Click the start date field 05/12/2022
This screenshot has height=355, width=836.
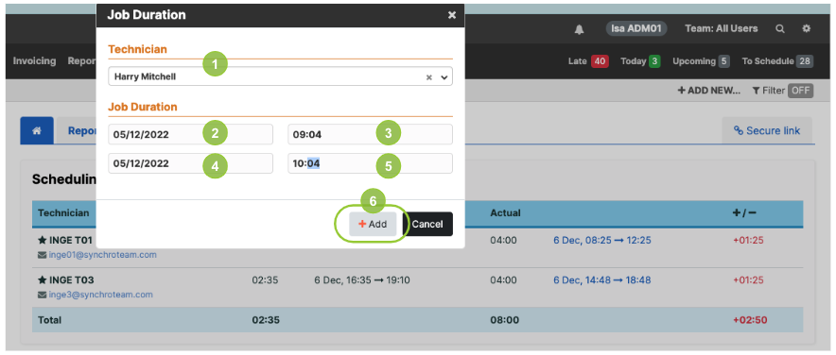click(x=190, y=134)
